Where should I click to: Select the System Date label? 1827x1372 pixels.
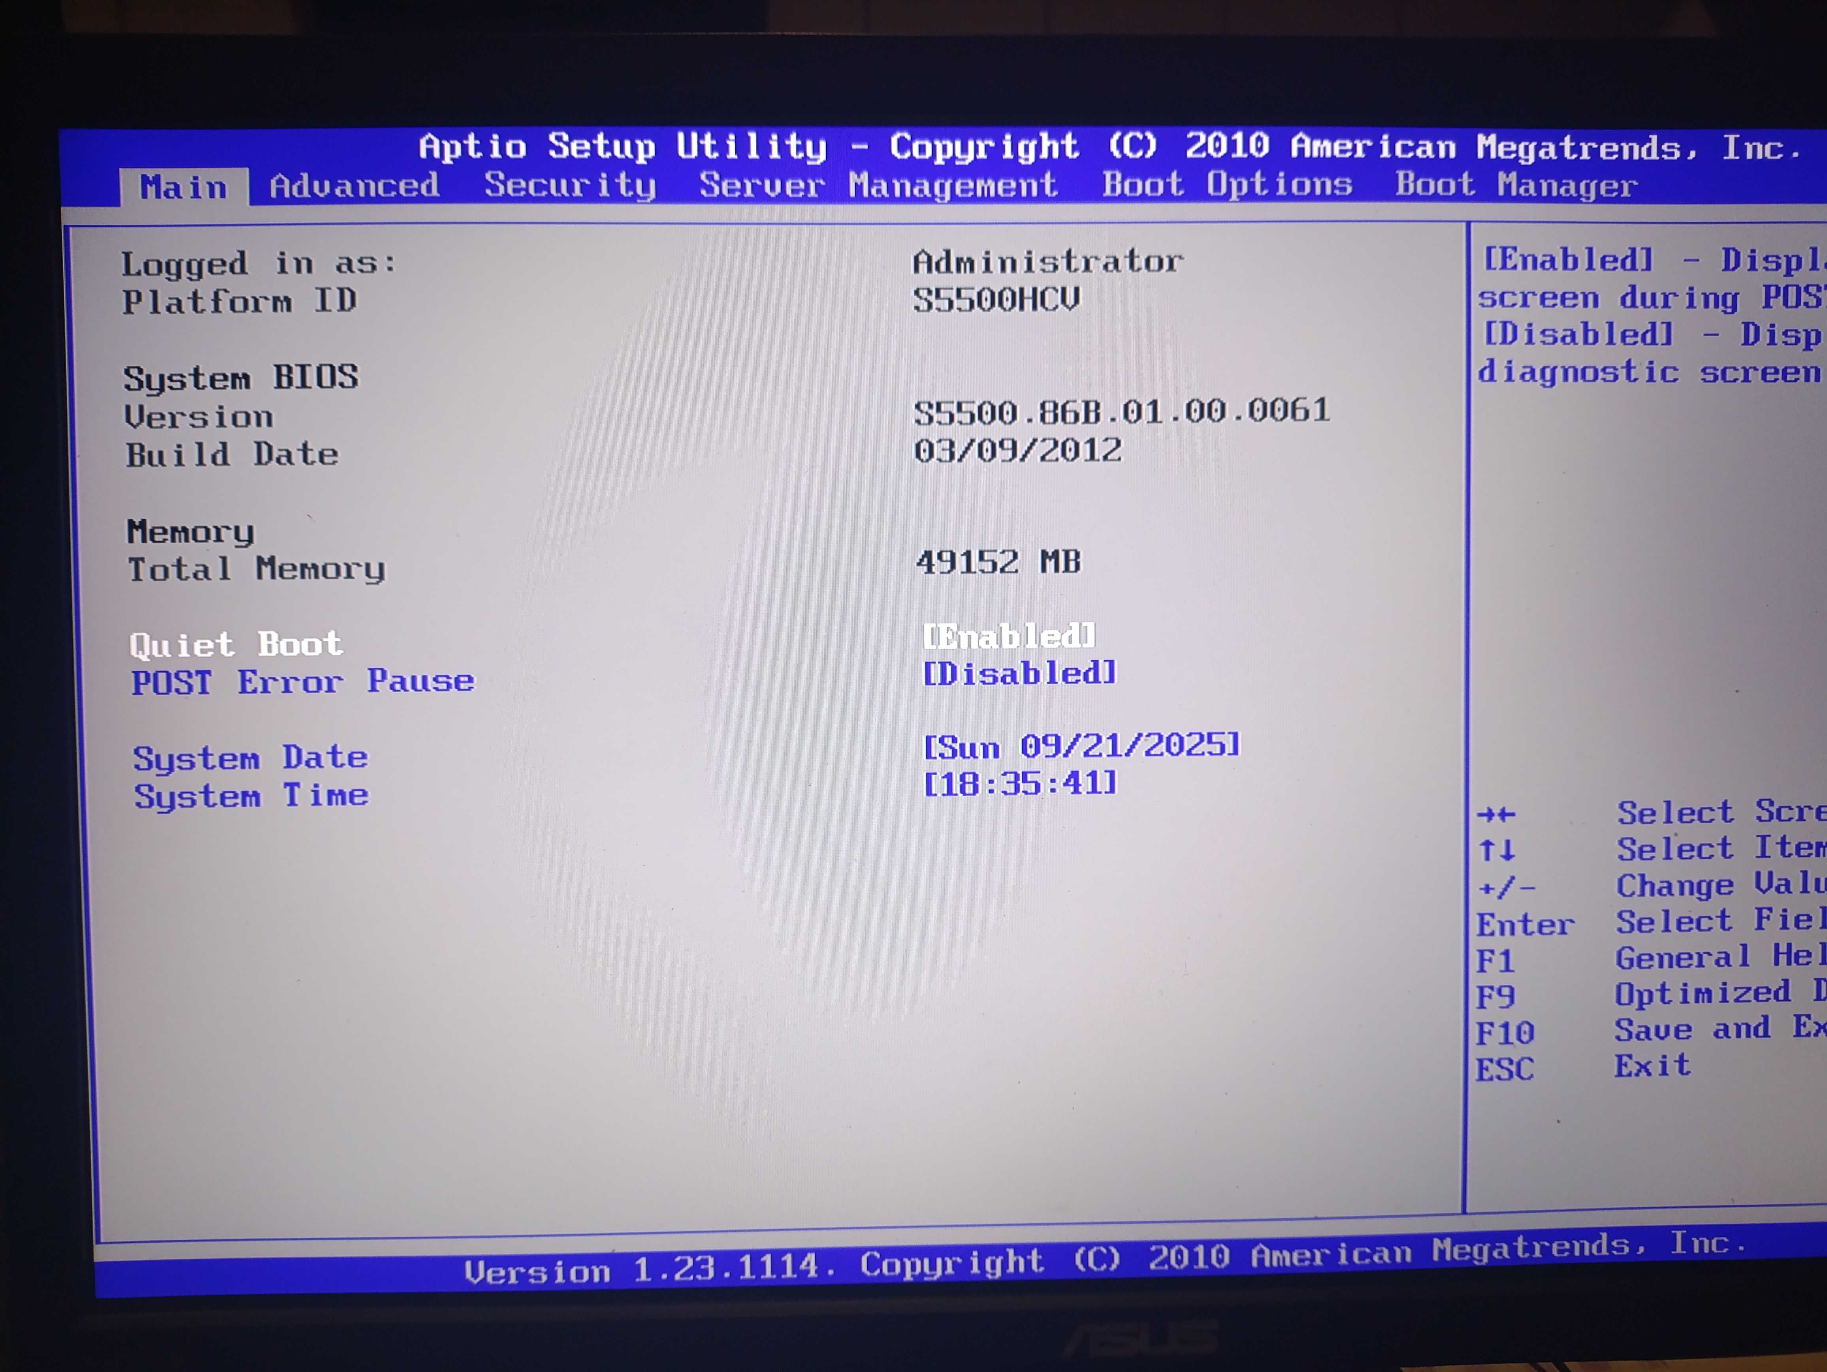coord(250,758)
